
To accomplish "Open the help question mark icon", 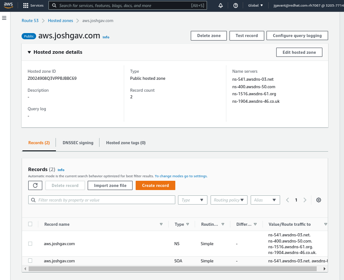I will point(236,6).
